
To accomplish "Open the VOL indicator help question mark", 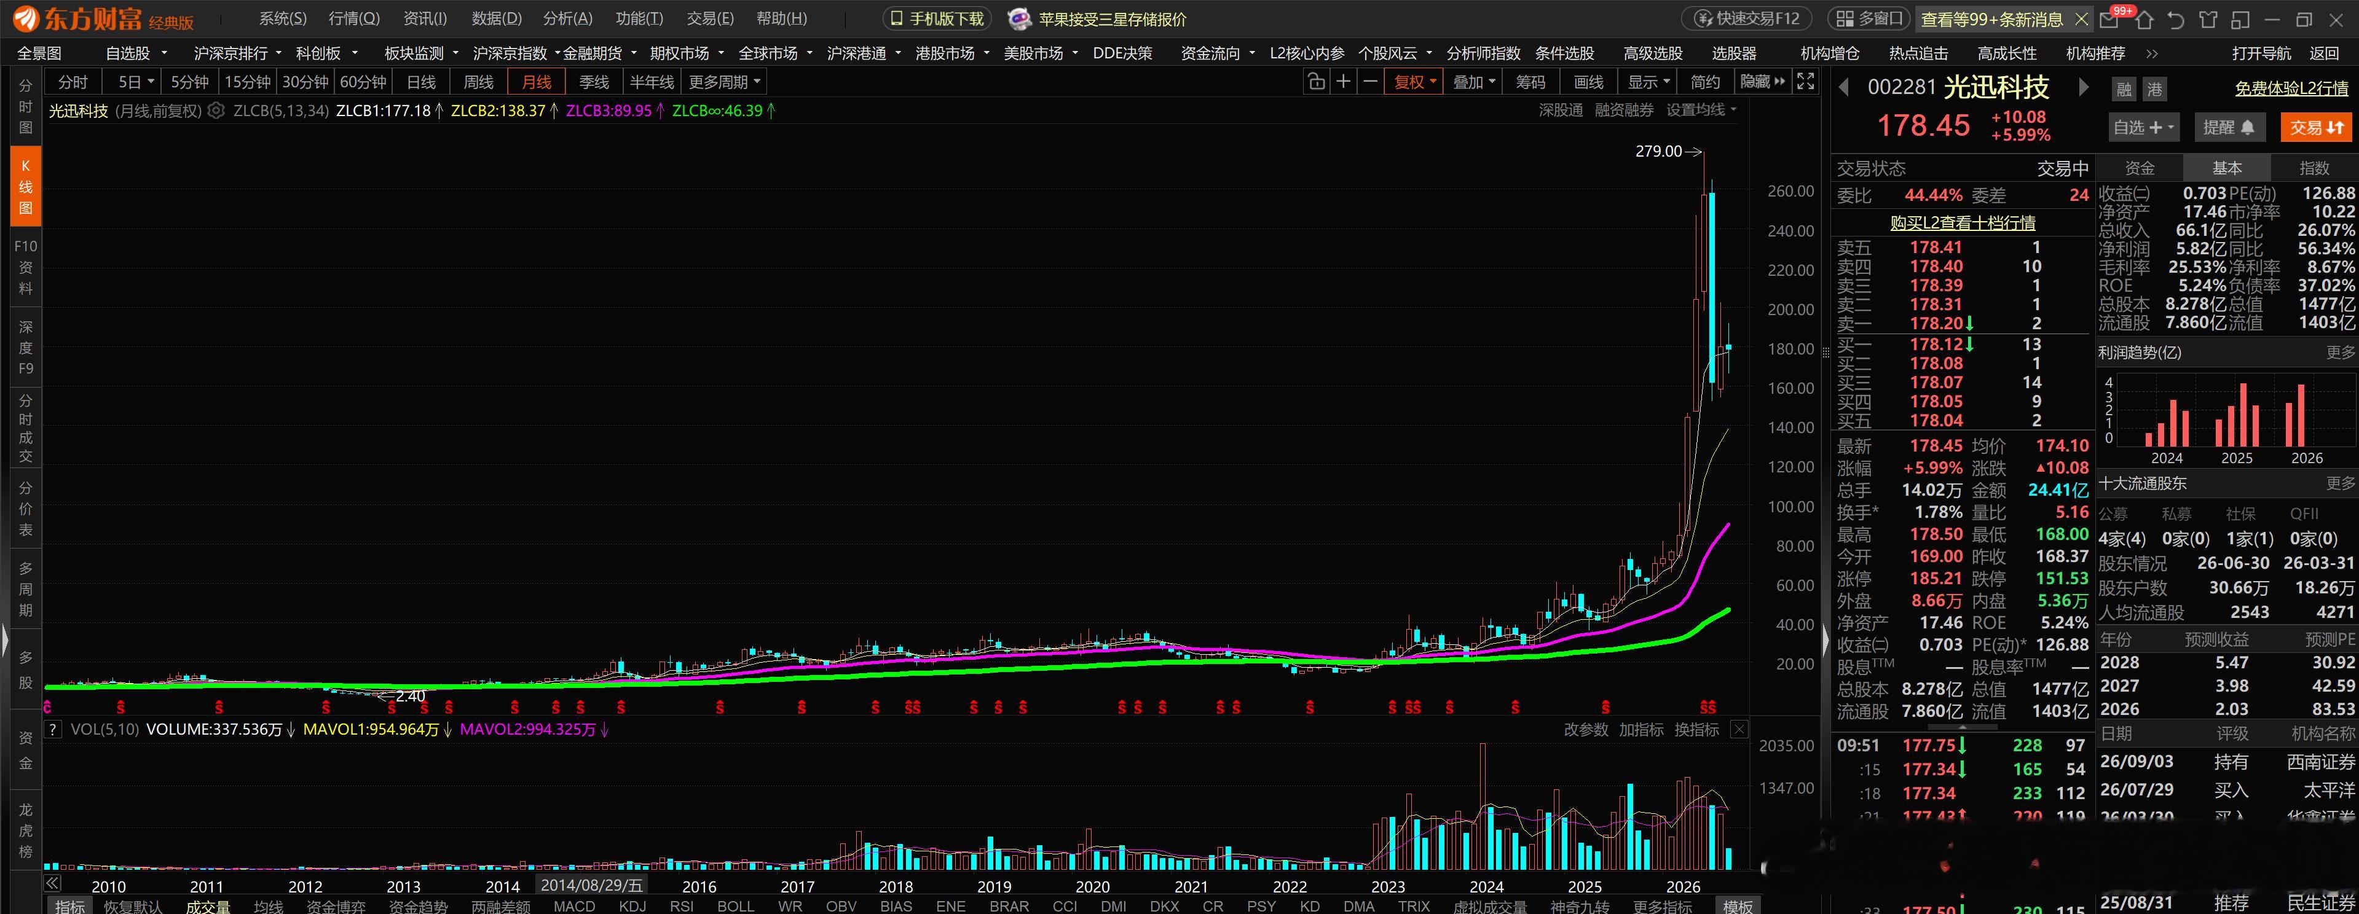I will point(53,729).
